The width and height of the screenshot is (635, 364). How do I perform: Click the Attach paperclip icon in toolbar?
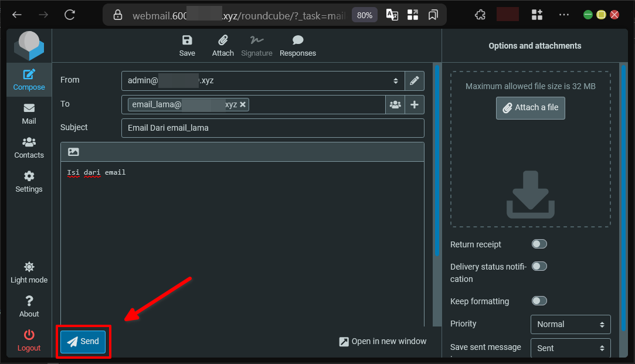223,40
